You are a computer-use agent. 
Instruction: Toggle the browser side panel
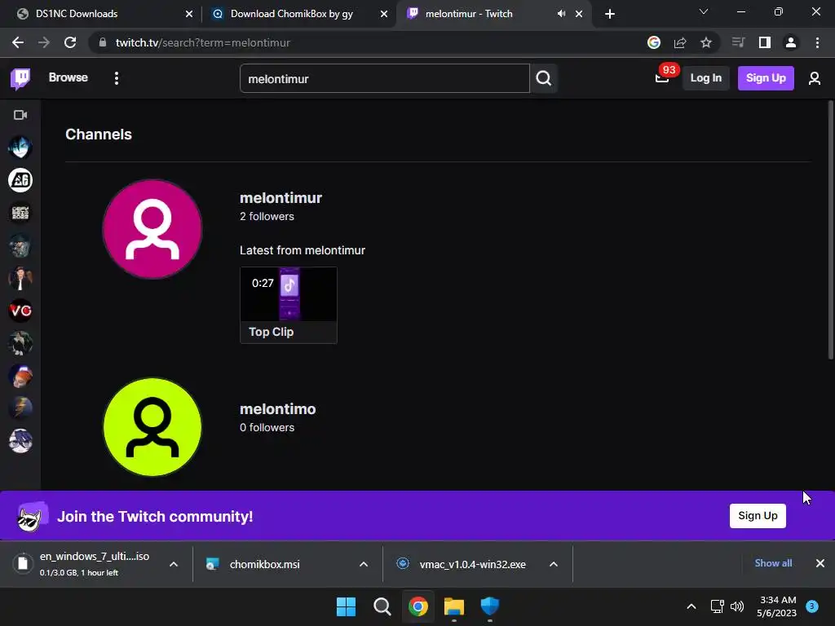[x=765, y=42]
